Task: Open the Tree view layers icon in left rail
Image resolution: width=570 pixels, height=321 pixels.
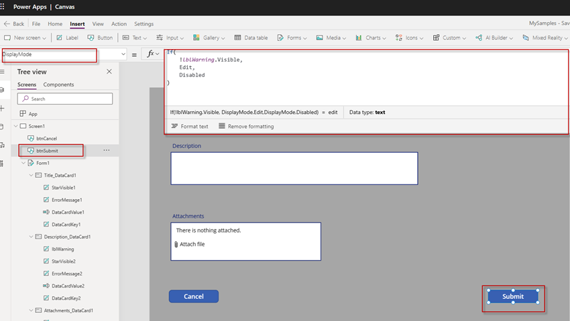Action: click(x=2, y=90)
